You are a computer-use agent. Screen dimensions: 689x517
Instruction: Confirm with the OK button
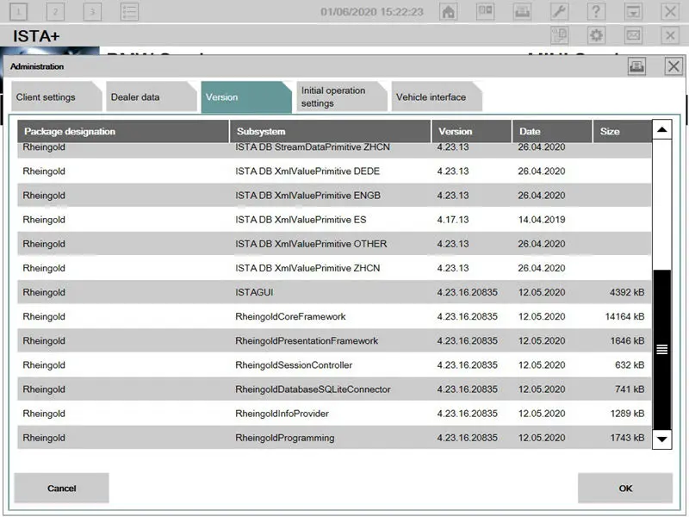(x=625, y=489)
